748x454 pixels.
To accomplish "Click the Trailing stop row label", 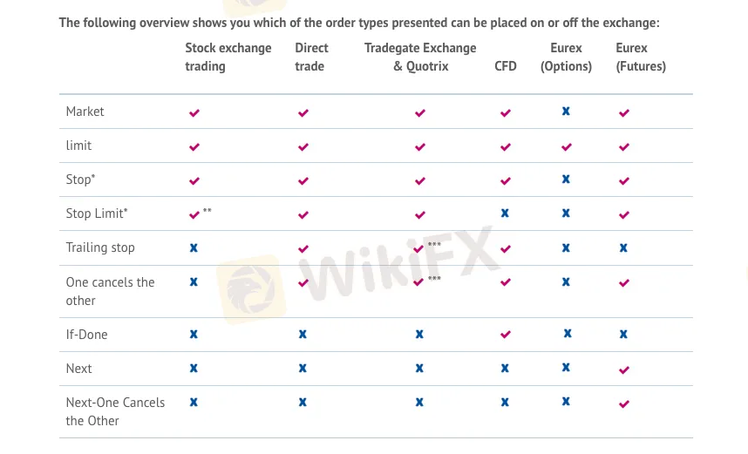I will click(x=100, y=247).
